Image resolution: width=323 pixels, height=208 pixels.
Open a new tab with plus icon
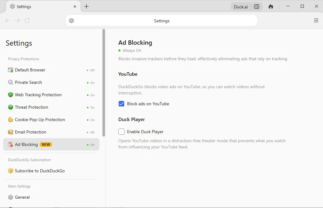[87, 7]
